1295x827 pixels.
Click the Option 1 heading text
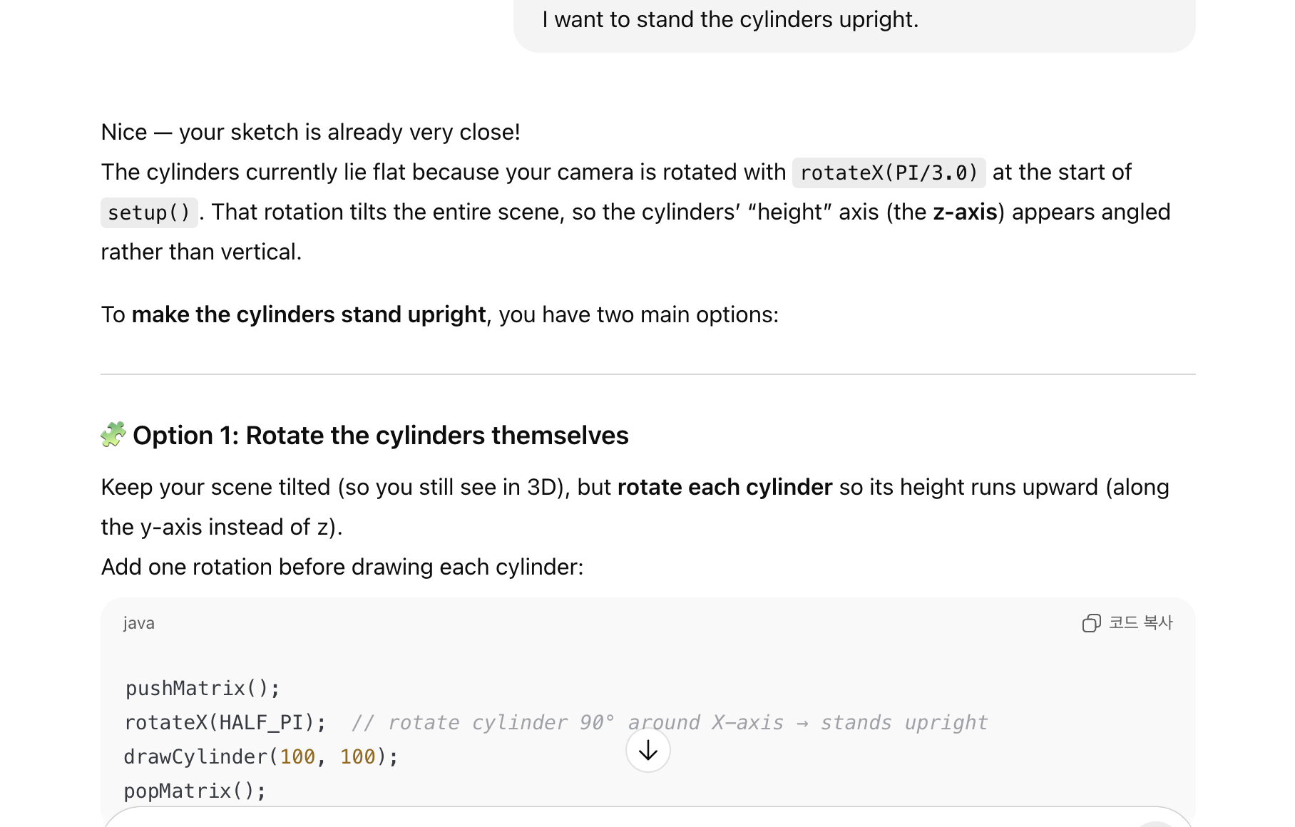[380, 435]
